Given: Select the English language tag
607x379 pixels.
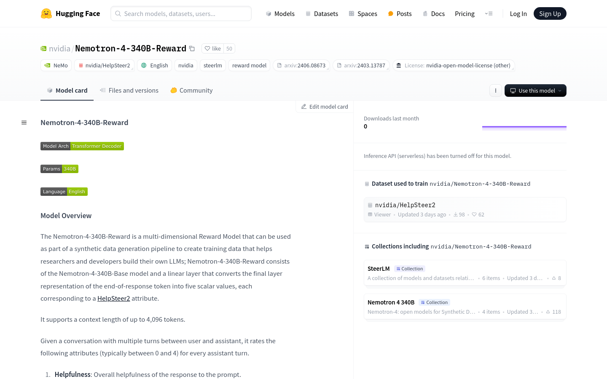Looking at the screenshot, I should [154, 65].
